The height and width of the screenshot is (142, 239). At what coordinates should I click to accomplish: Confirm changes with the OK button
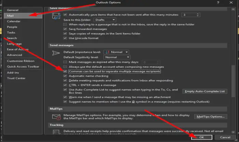202,137
